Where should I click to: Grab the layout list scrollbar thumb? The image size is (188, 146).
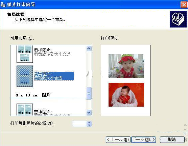(89, 93)
